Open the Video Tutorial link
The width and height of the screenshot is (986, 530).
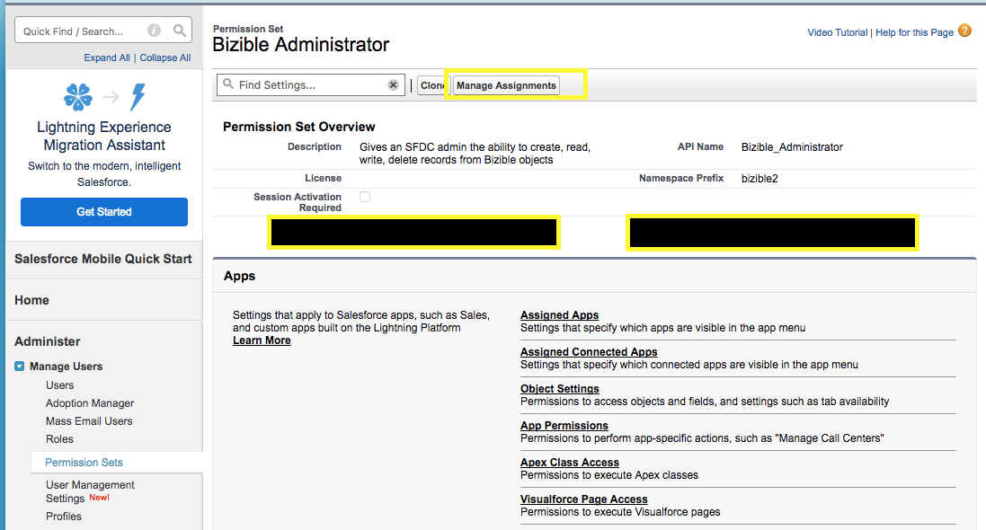tap(837, 31)
